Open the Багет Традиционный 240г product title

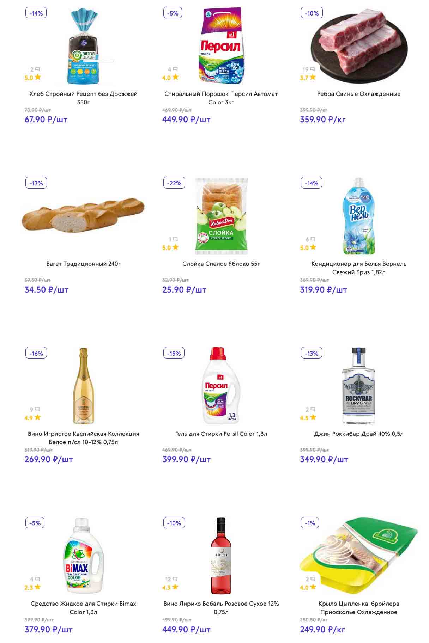click(83, 264)
